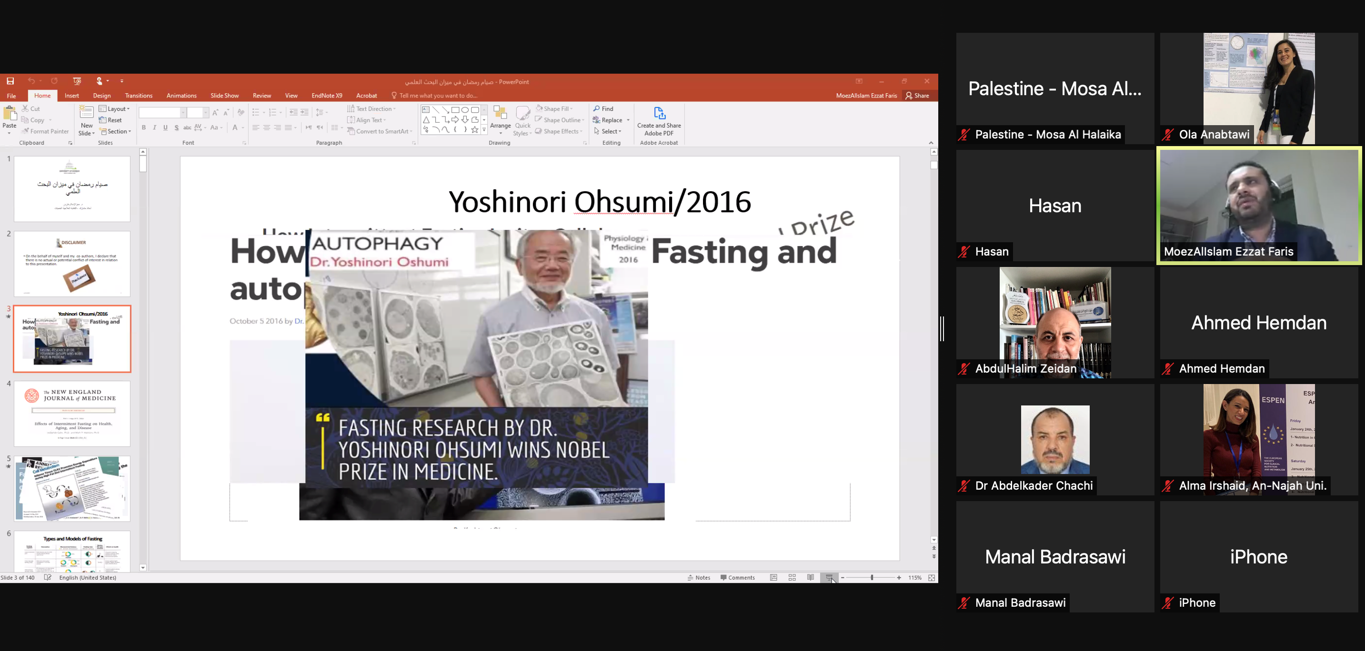Click the Share button
This screenshot has height=651, width=1365.
[917, 96]
